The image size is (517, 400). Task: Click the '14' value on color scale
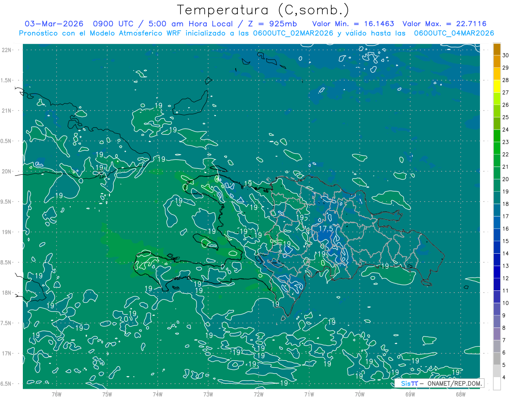(505, 254)
